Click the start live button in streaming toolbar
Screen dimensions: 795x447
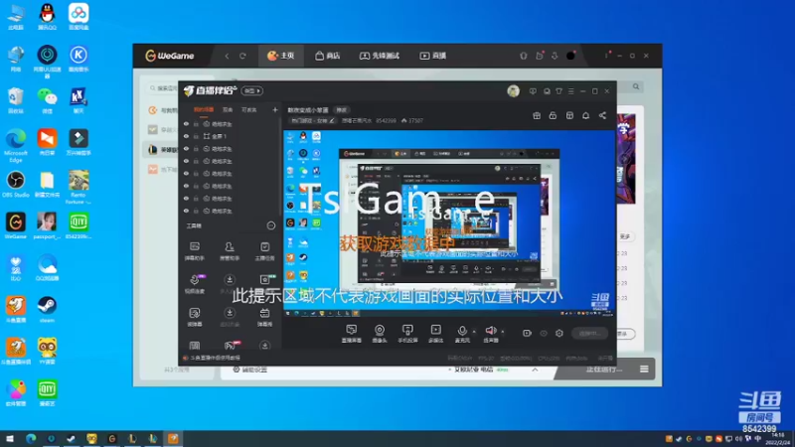[589, 334]
